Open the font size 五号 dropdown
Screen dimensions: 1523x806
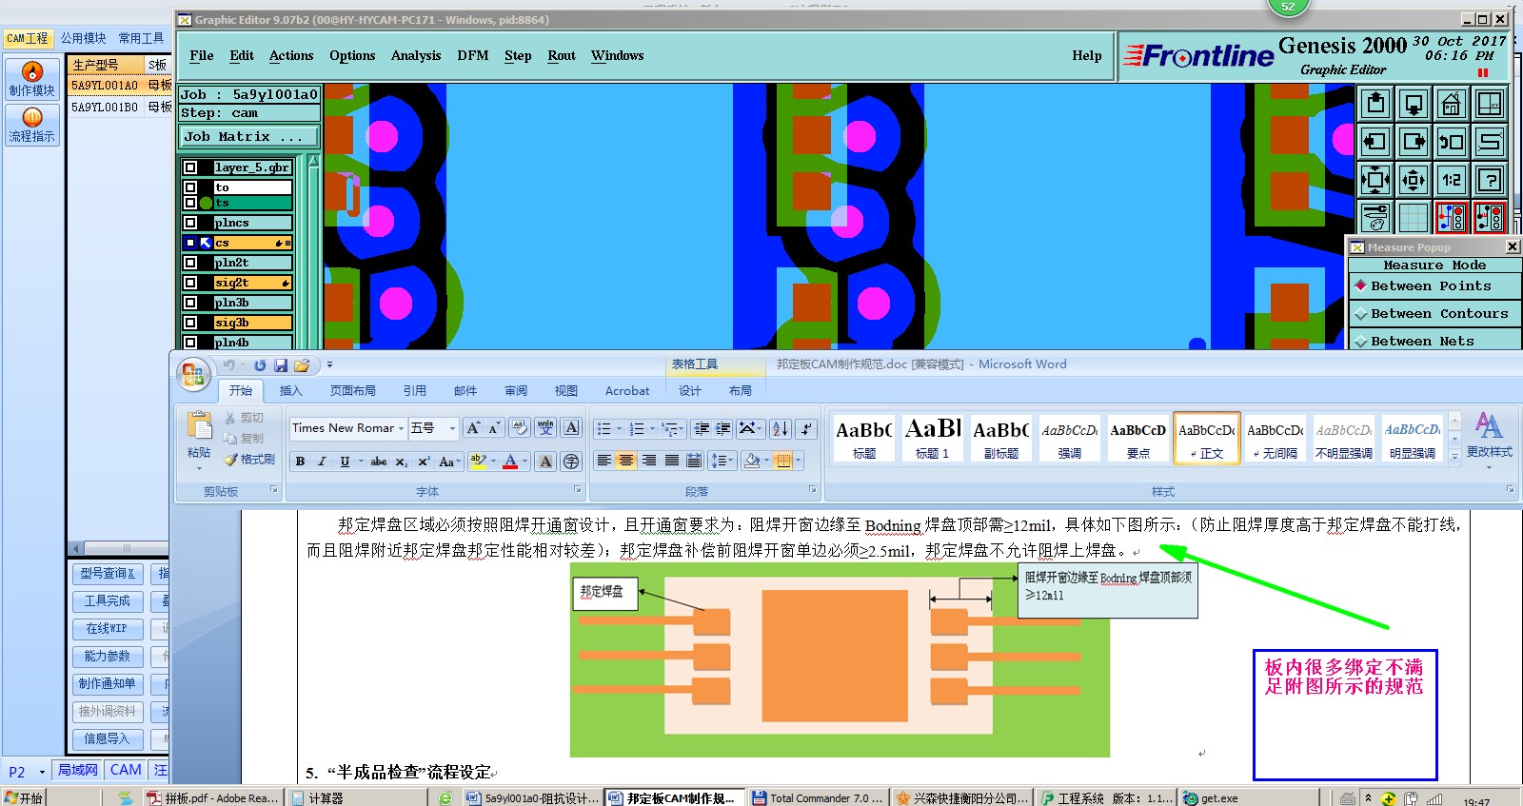[452, 428]
